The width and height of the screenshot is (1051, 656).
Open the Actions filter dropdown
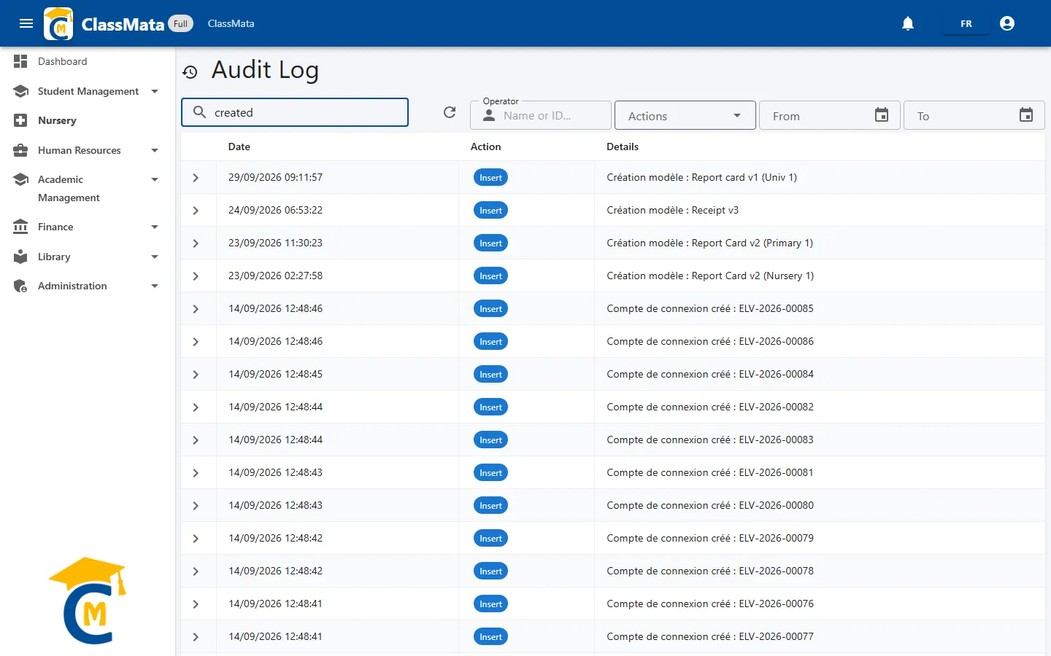coord(685,115)
